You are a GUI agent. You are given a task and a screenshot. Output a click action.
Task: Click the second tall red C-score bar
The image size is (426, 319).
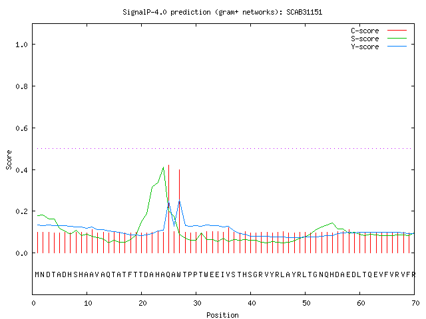(x=179, y=211)
